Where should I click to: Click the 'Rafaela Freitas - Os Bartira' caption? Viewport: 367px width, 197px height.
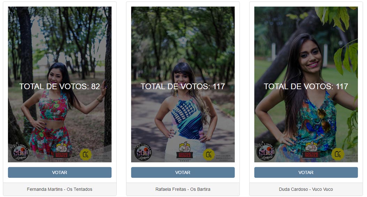[x=183, y=189]
